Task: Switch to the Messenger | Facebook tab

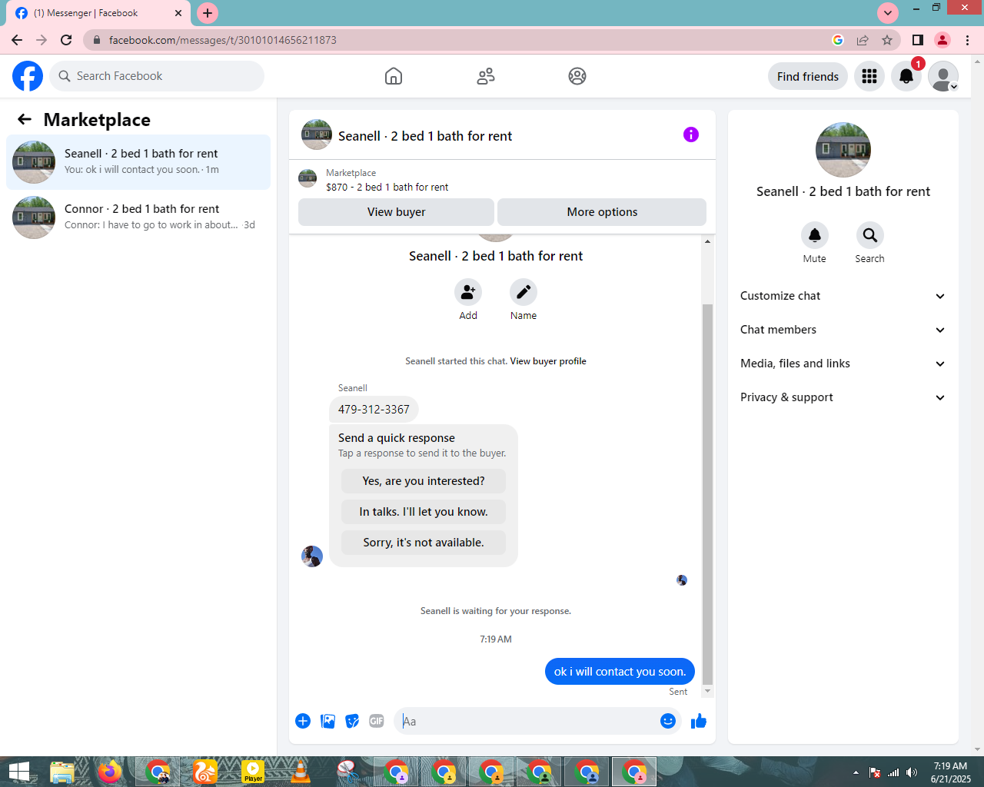Action: pos(98,13)
